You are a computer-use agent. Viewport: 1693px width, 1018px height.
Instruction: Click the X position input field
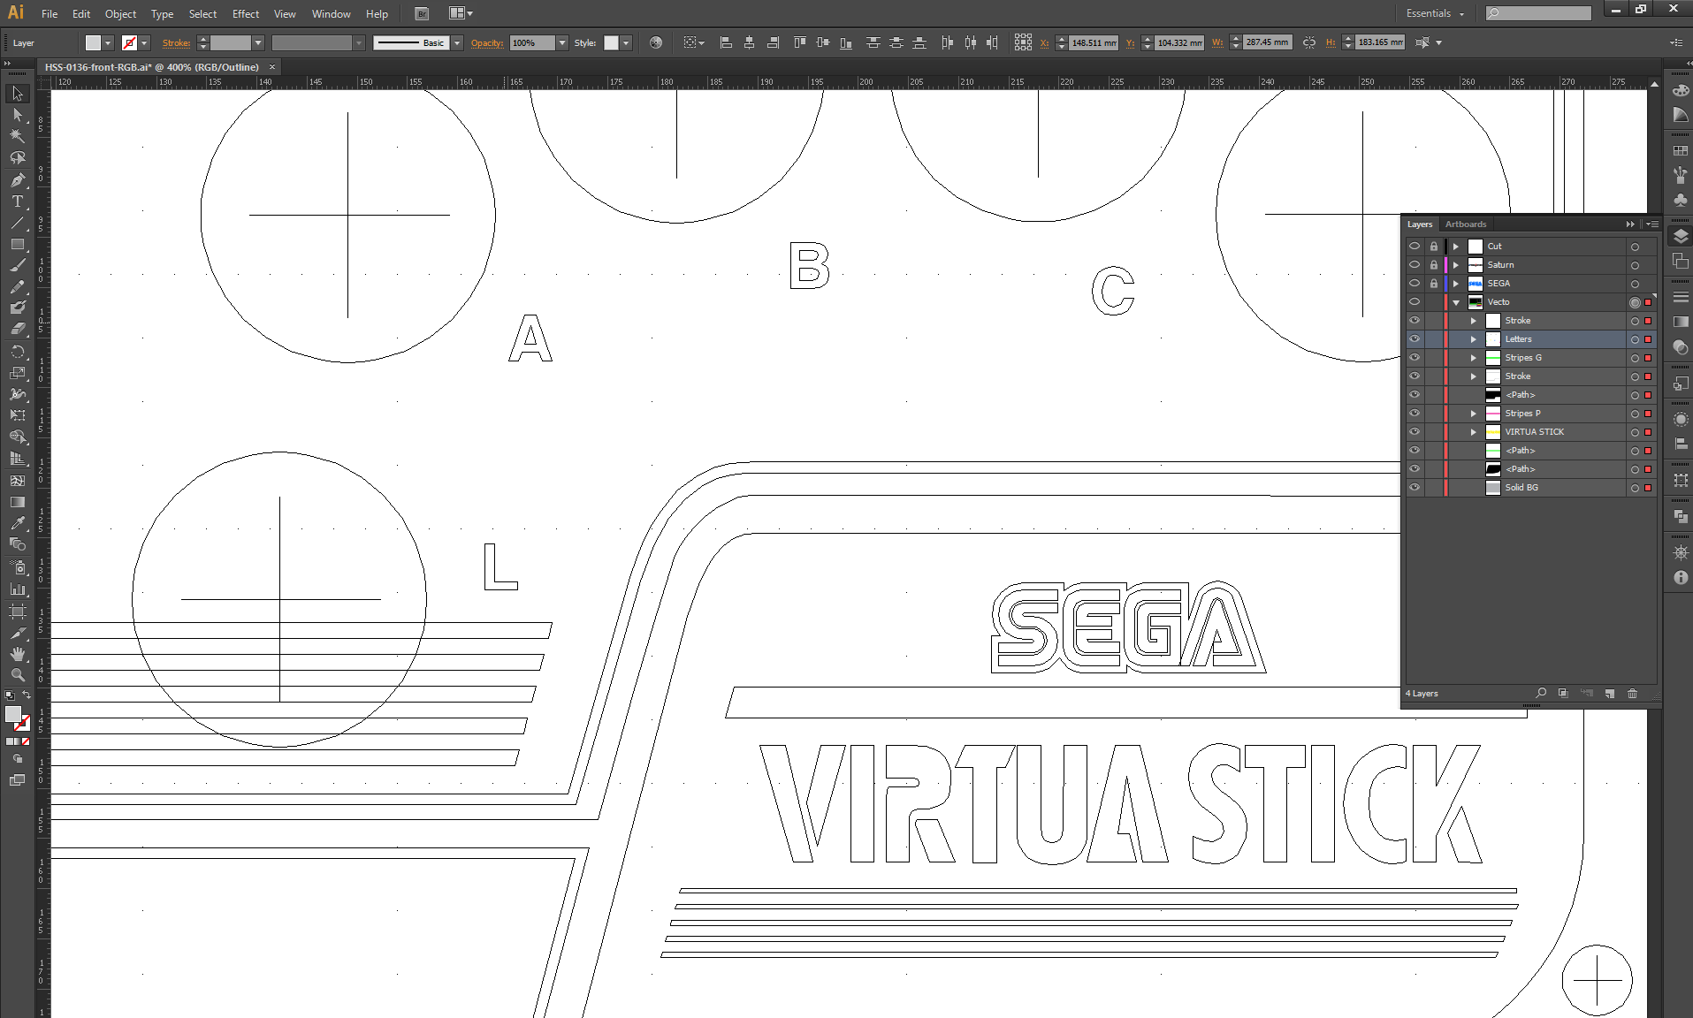coord(1094,42)
